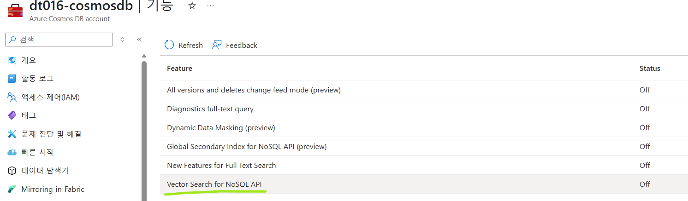The image size is (688, 201).
Task: Click the 액세스 제어(IAM) people icon
Action: click(12, 97)
